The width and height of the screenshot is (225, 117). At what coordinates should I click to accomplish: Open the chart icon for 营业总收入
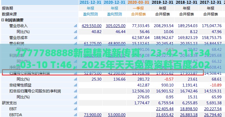tap(75, 26)
